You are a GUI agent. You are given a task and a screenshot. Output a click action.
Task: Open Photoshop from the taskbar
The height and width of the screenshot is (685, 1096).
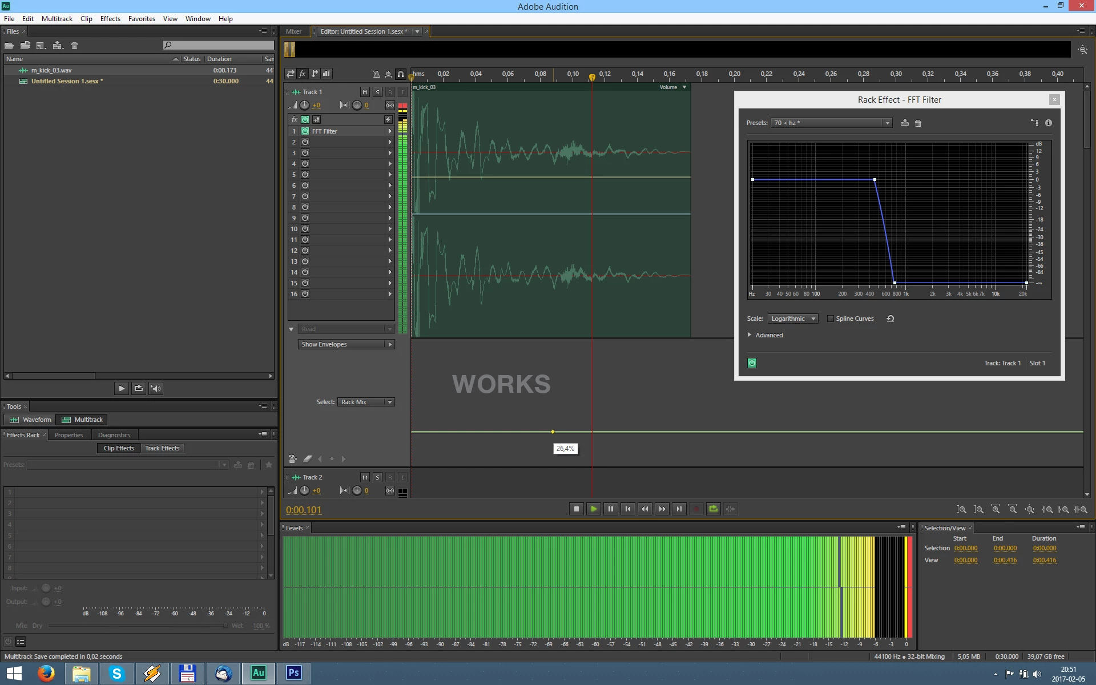293,672
